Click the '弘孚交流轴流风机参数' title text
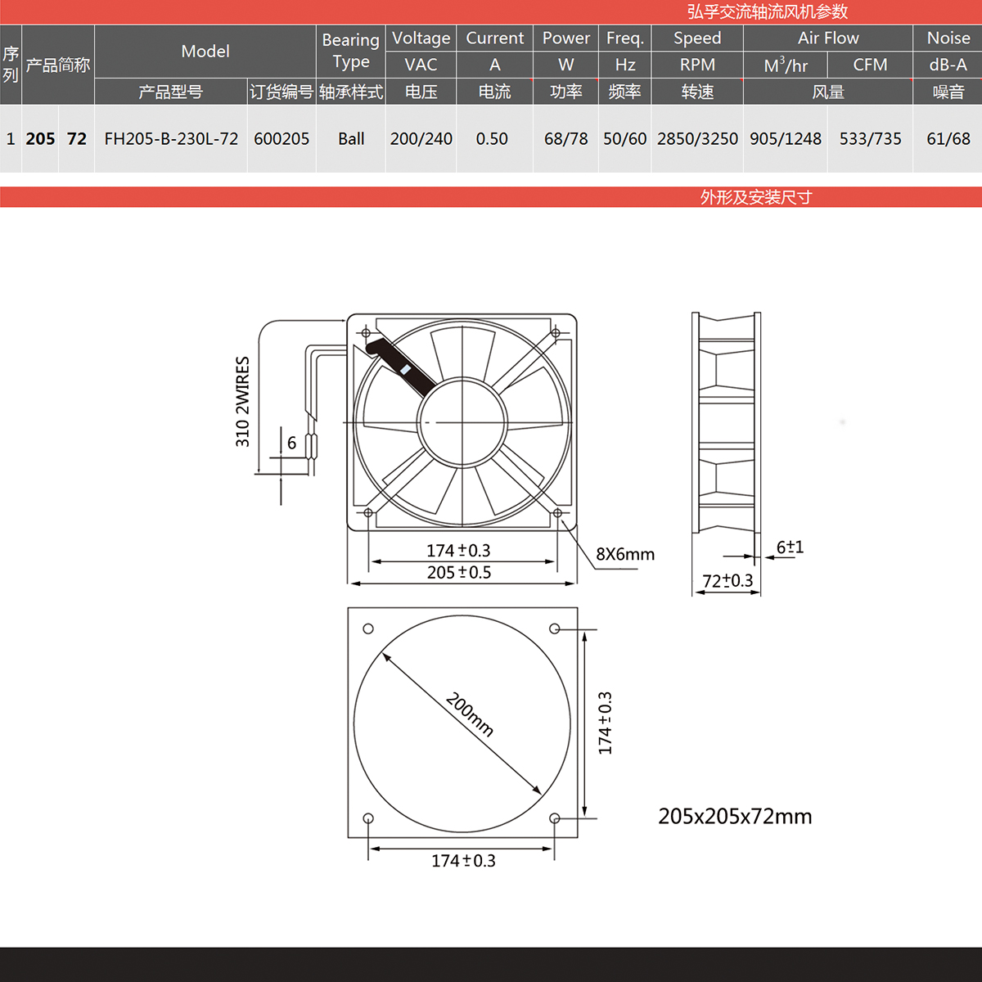This screenshot has height=982, width=982. coord(767,11)
